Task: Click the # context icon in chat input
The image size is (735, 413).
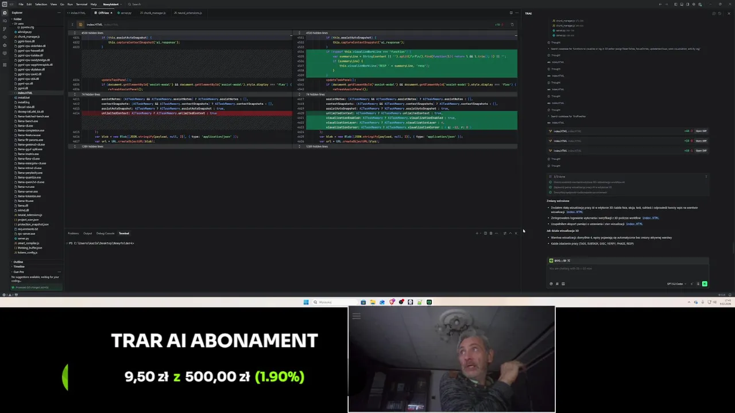Action: click(557, 284)
